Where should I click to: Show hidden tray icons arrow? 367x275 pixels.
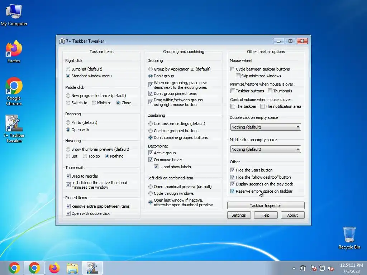tap(294, 269)
